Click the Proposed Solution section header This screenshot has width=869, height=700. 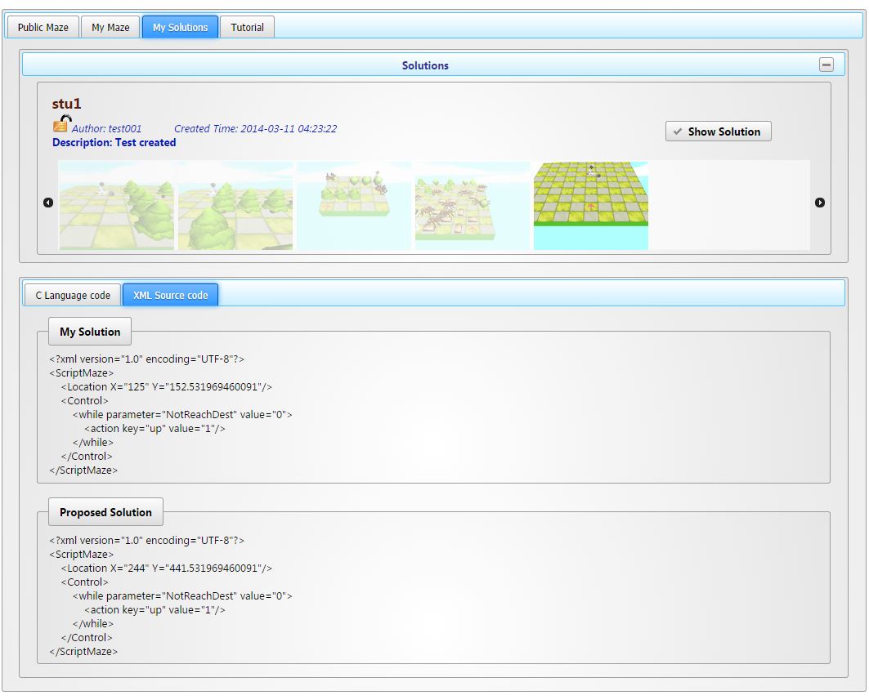point(105,512)
